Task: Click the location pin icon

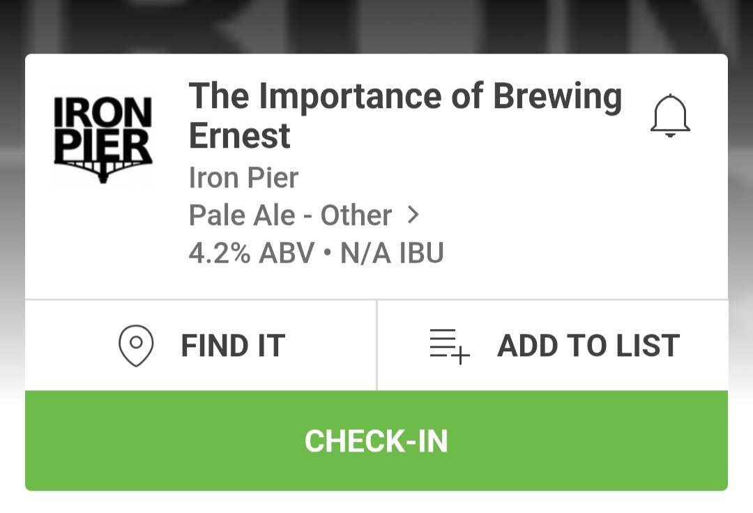Action: pyautogui.click(x=137, y=346)
